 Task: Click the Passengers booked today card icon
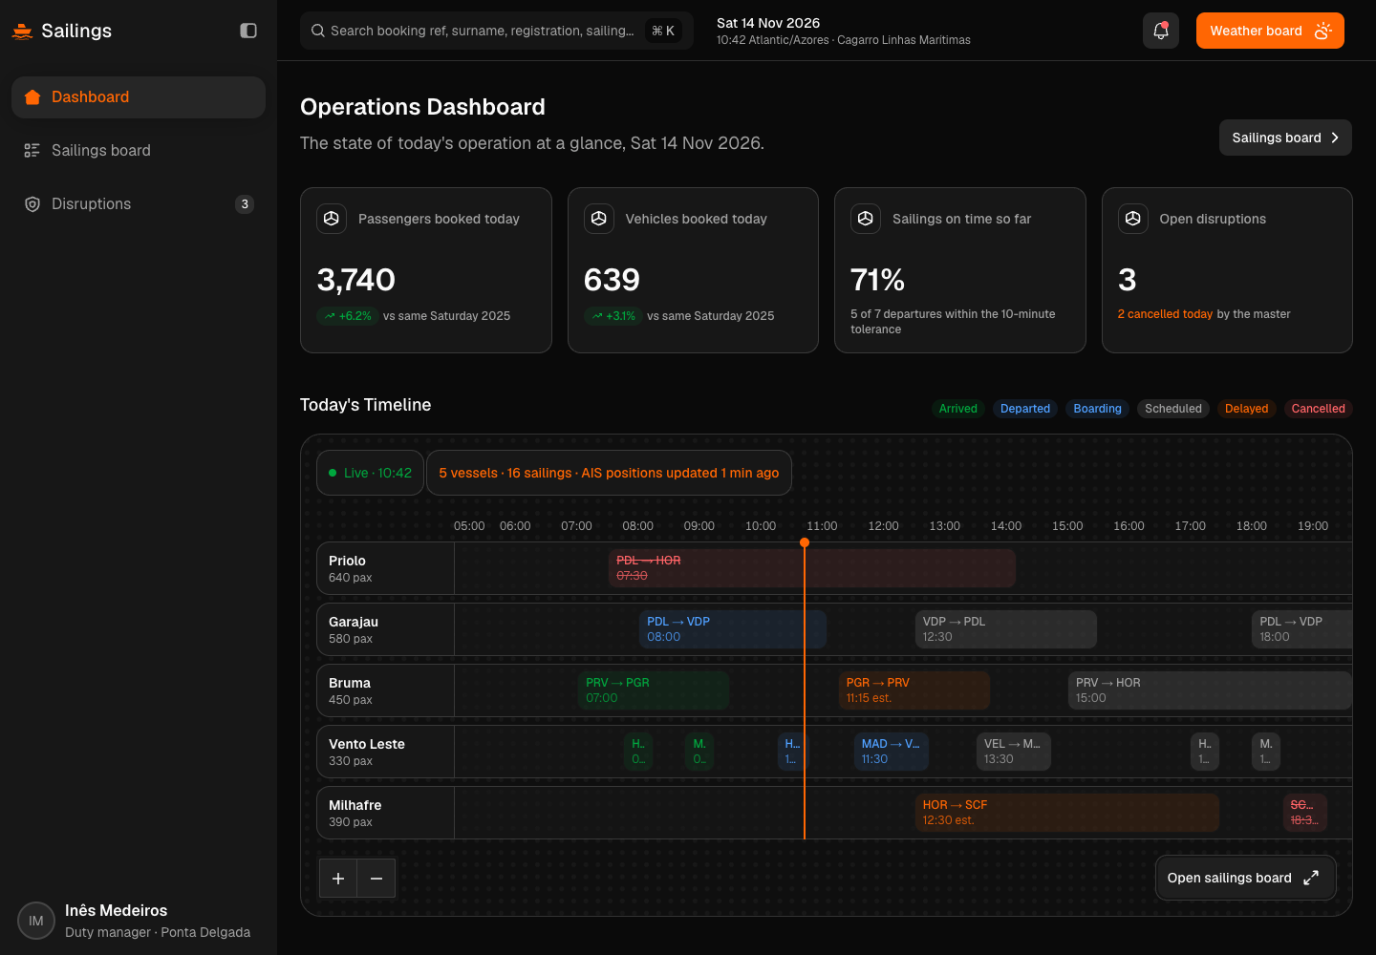point(332,219)
